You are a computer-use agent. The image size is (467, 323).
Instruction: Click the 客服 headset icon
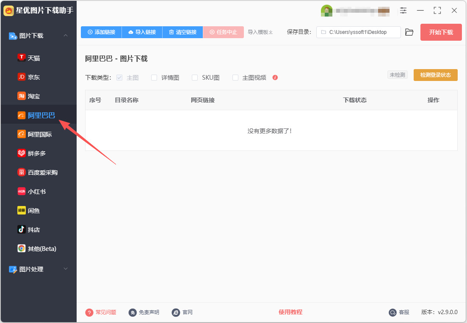(393, 312)
